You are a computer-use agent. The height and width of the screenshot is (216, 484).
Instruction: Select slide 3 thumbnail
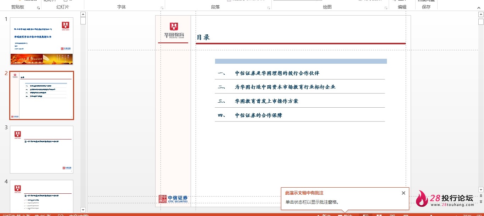[41, 149]
